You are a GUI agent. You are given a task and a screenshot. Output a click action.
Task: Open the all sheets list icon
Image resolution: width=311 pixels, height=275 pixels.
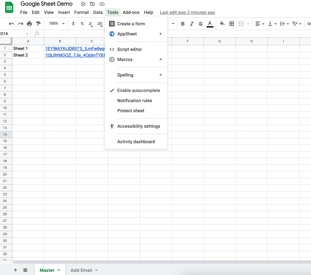25,270
